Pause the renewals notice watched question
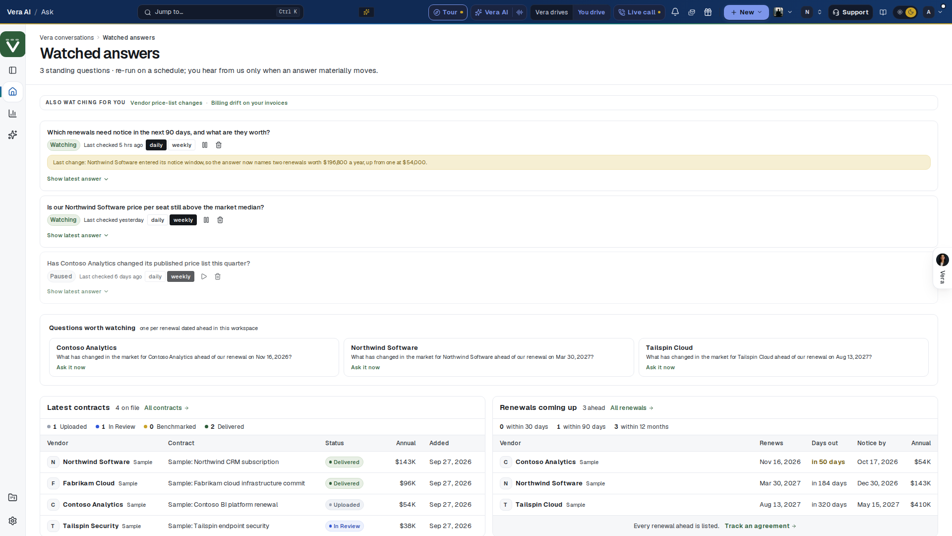This screenshot has height=536, width=952. (205, 145)
